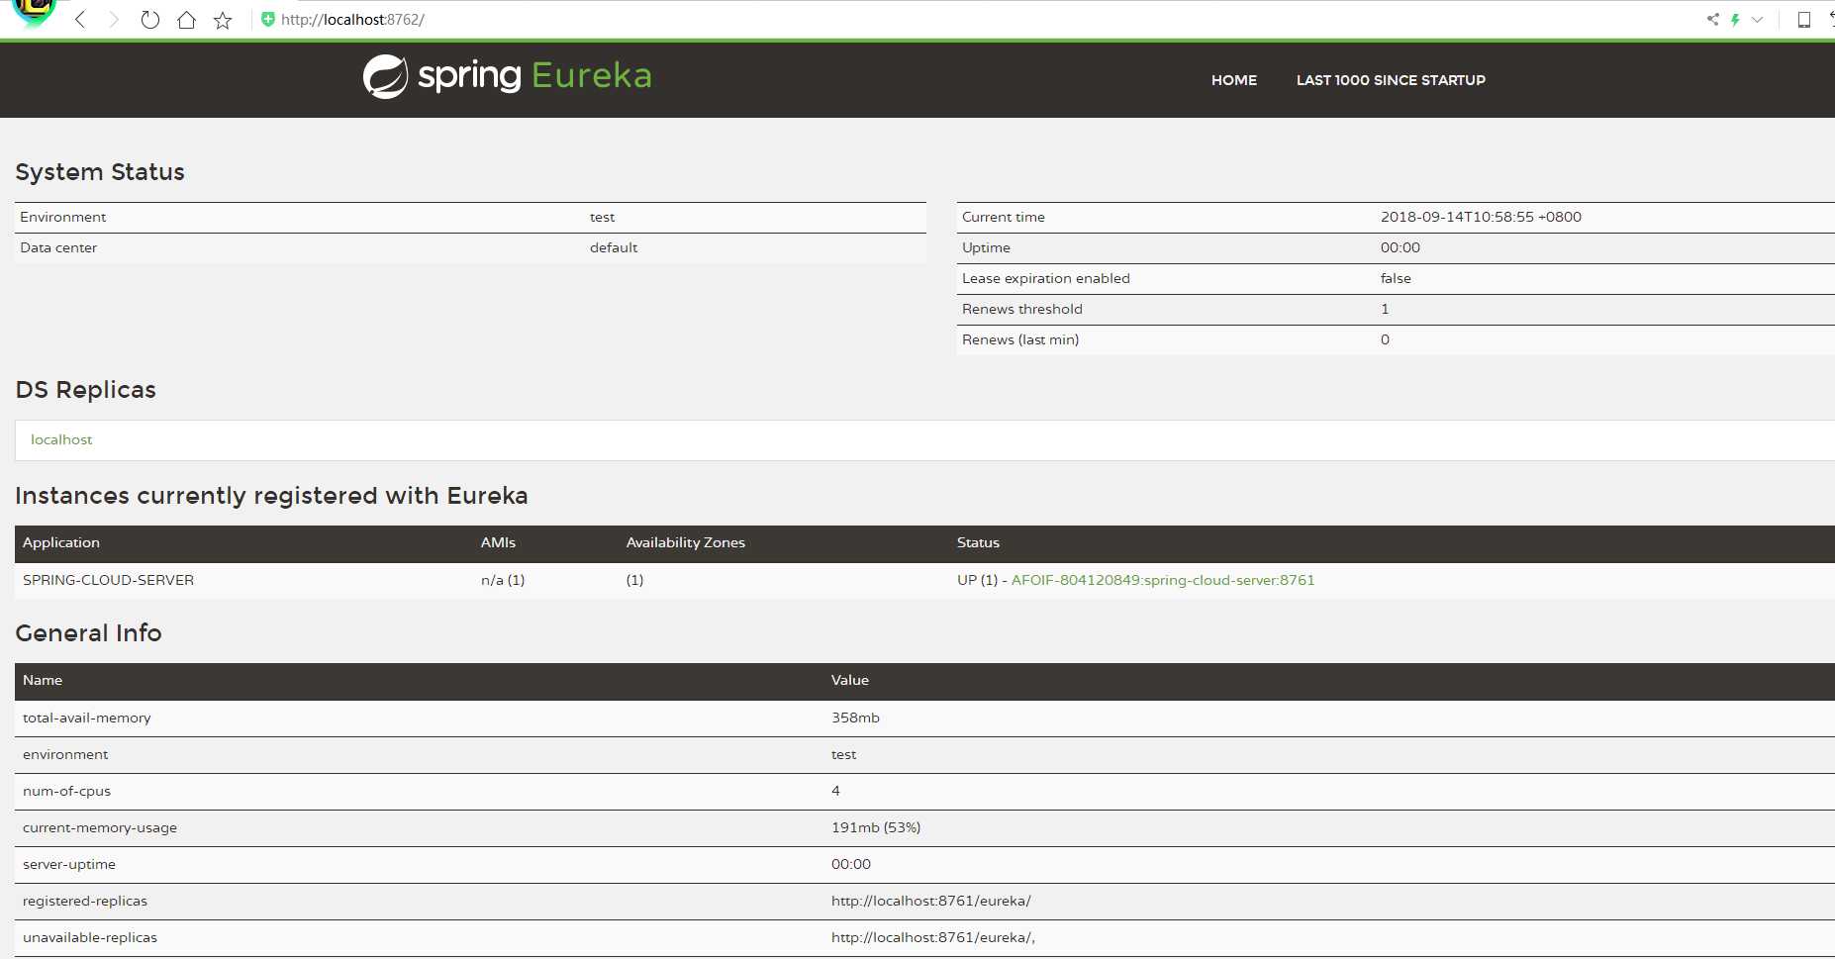Click the browser forward arrow

[113, 20]
